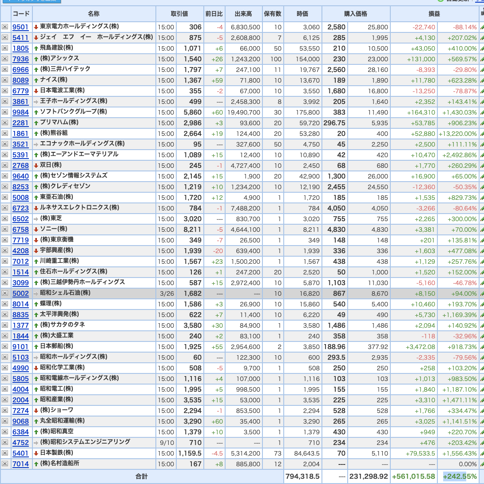Open stock code link 9501
484x484 pixels.
(x=20, y=27)
